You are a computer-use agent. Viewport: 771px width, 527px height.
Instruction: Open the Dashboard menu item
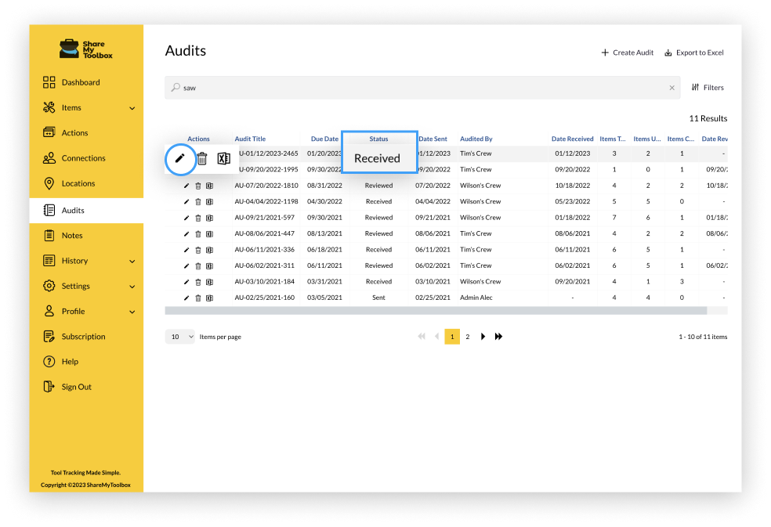tap(78, 82)
